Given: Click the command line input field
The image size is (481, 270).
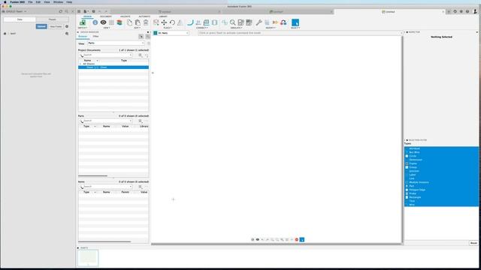Looking at the screenshot, I should 299,33.
